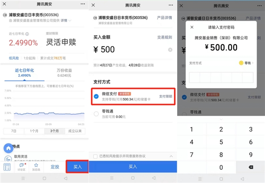Tap digit 5 on the keypad
This screenshot has width=265, height=183.
(221, 142)
